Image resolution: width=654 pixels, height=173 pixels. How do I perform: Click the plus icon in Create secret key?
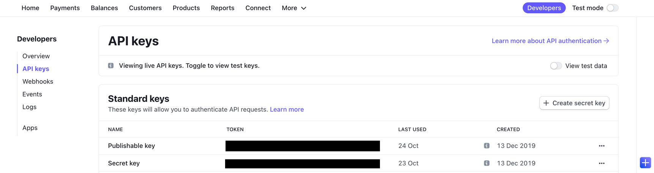[x=546, y=103]
